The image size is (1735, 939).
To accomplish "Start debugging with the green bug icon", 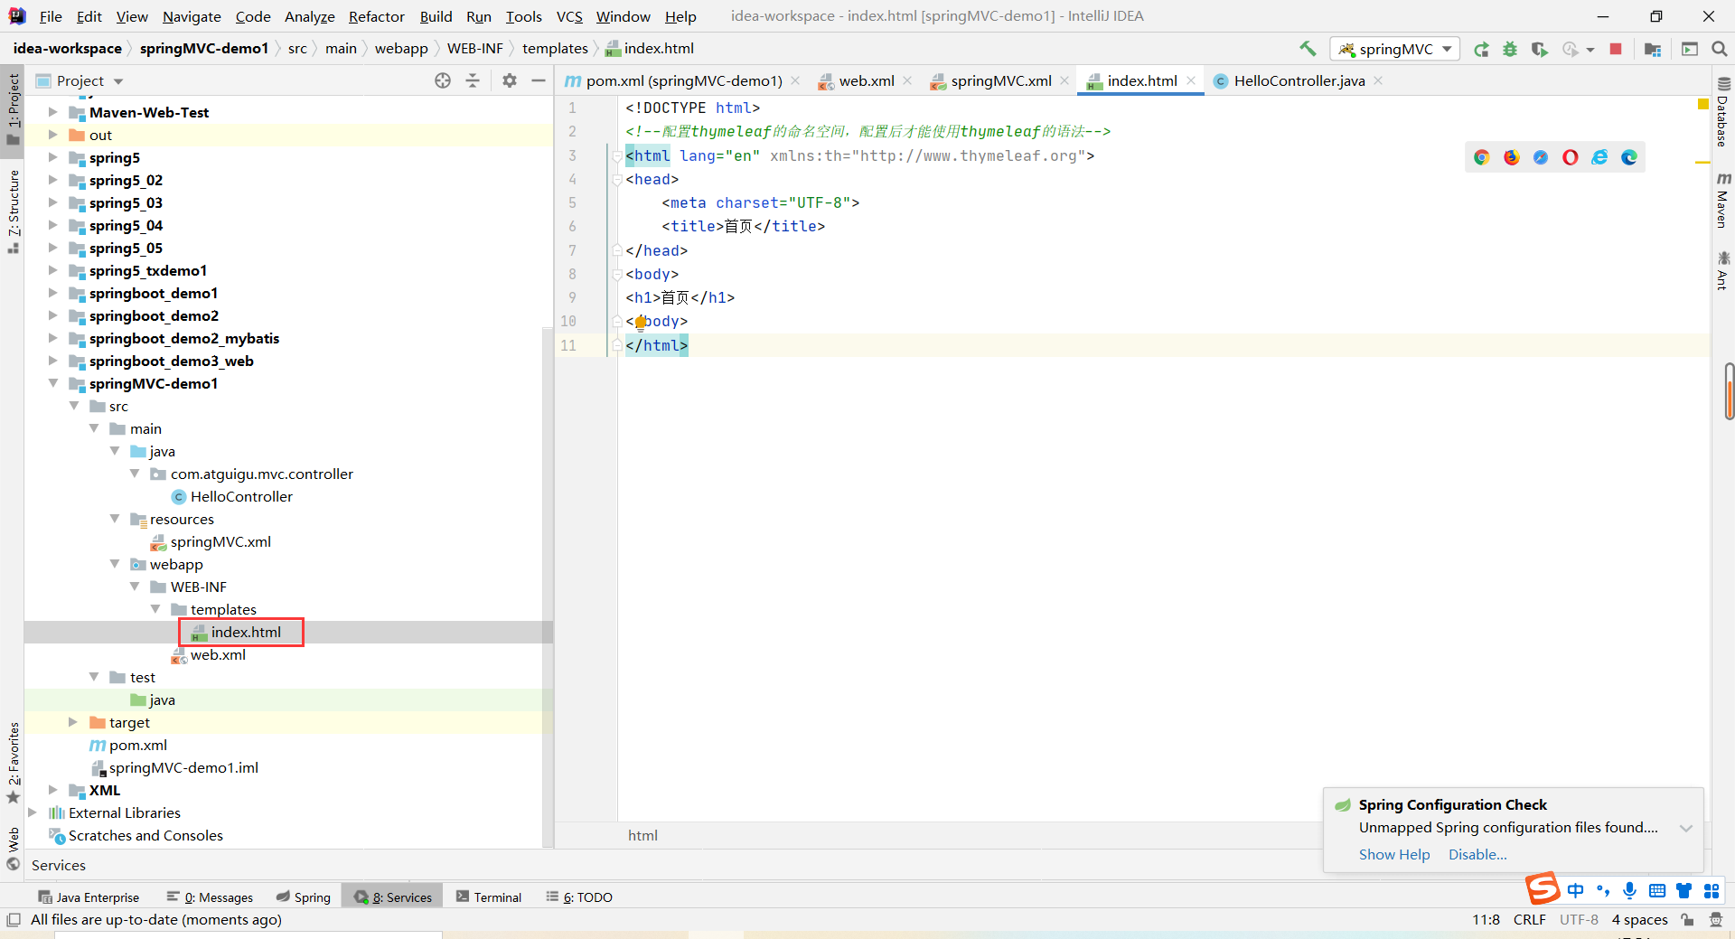I will (1510, 50).
